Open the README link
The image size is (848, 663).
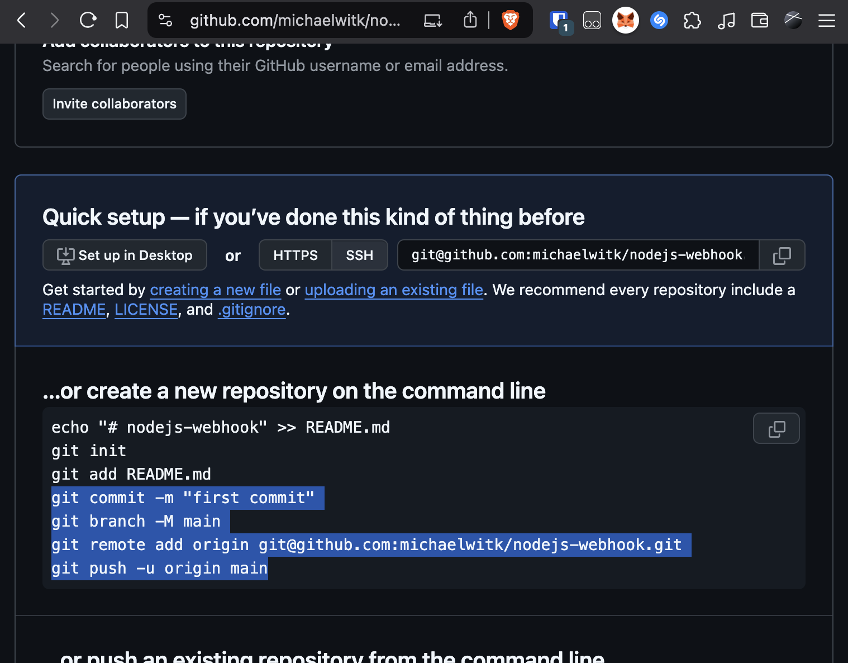pyautogui.click(x=74, y=310)
